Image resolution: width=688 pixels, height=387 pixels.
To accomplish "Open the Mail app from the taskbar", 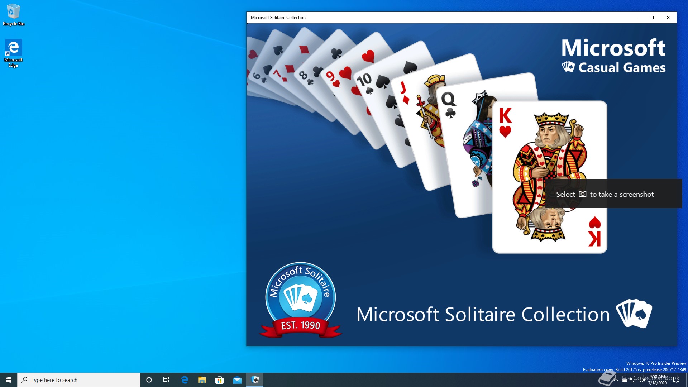I will [x=237, y=380].
